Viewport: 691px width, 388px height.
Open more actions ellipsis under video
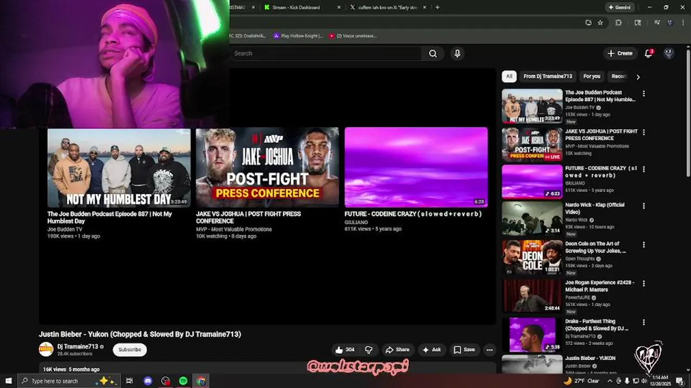point(490,350)
